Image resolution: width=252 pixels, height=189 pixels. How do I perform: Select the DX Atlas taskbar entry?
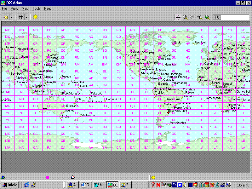point(112,185)
